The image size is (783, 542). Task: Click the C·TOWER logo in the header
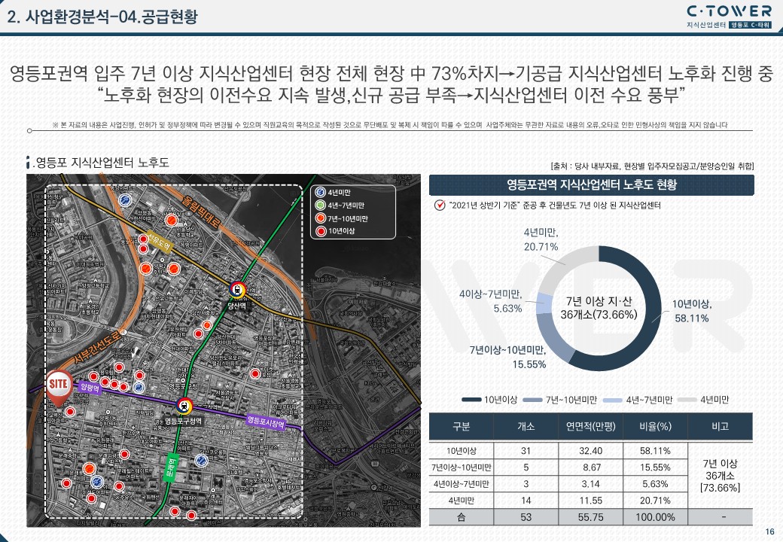729,11
